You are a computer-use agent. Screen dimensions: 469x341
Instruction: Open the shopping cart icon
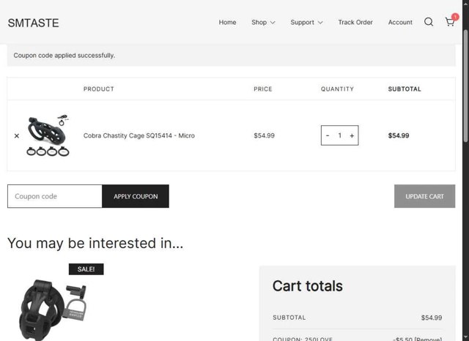tap(449, 22)
